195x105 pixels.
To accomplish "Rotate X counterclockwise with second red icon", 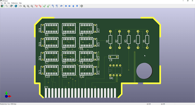I will (x=40, y=6).
